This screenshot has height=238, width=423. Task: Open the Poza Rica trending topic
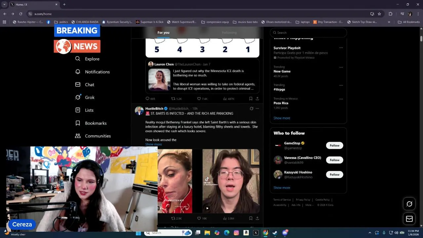pyautogui.click(x=281, y=103)
